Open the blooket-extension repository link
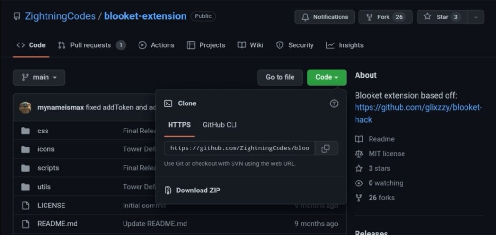 (145, 16)
